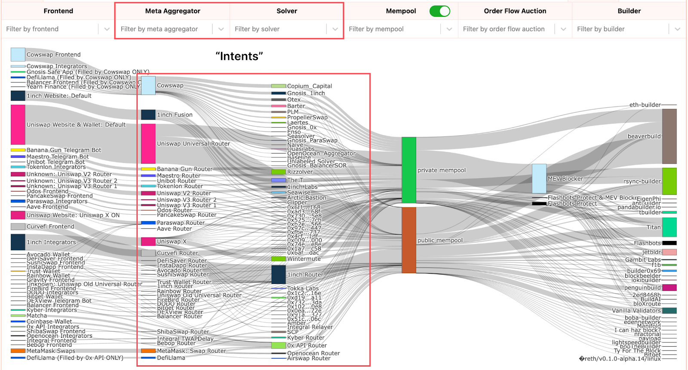This screenshot has height=370, width=688.
Task: Click the green Wintermute solver node
Action: click(x=279, y=259)
